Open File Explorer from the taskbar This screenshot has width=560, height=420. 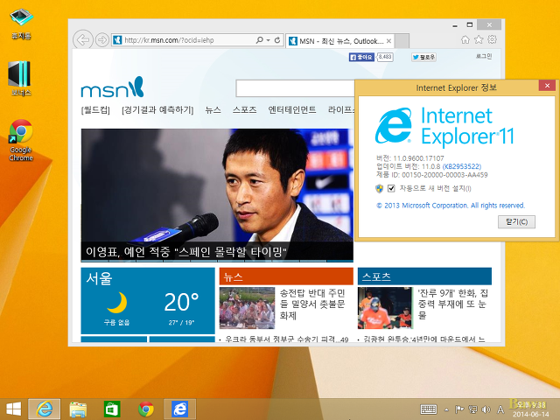78,409
